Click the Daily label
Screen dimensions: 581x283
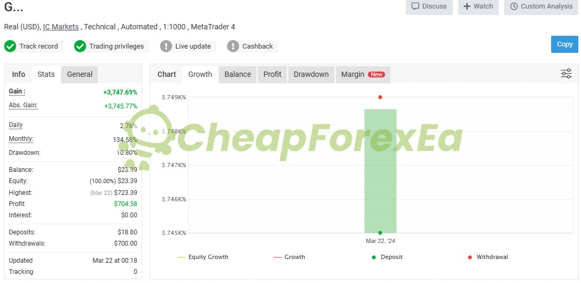pyautogui.click(x=16, y=125)
